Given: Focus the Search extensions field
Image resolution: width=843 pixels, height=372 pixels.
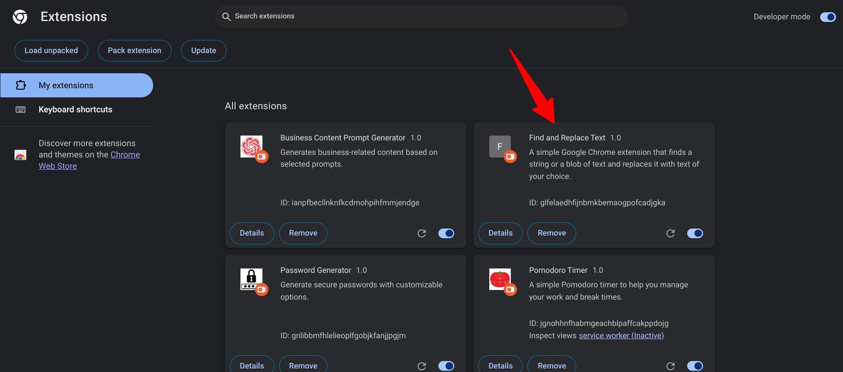Looking at the screenshot, I should [x=421, y=17].
